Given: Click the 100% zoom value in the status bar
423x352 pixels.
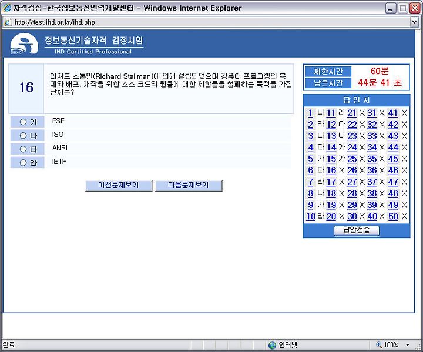Looking at the screenshot, I should coord(391,345).
